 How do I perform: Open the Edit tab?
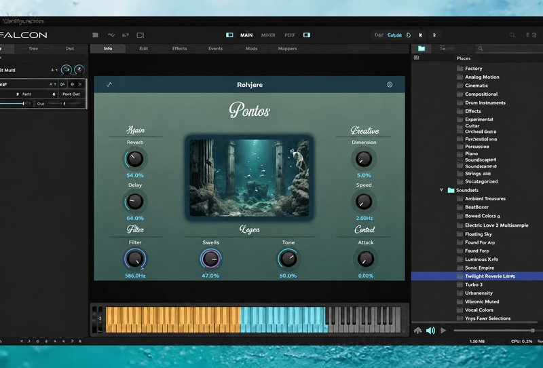(x=144, y=48)
